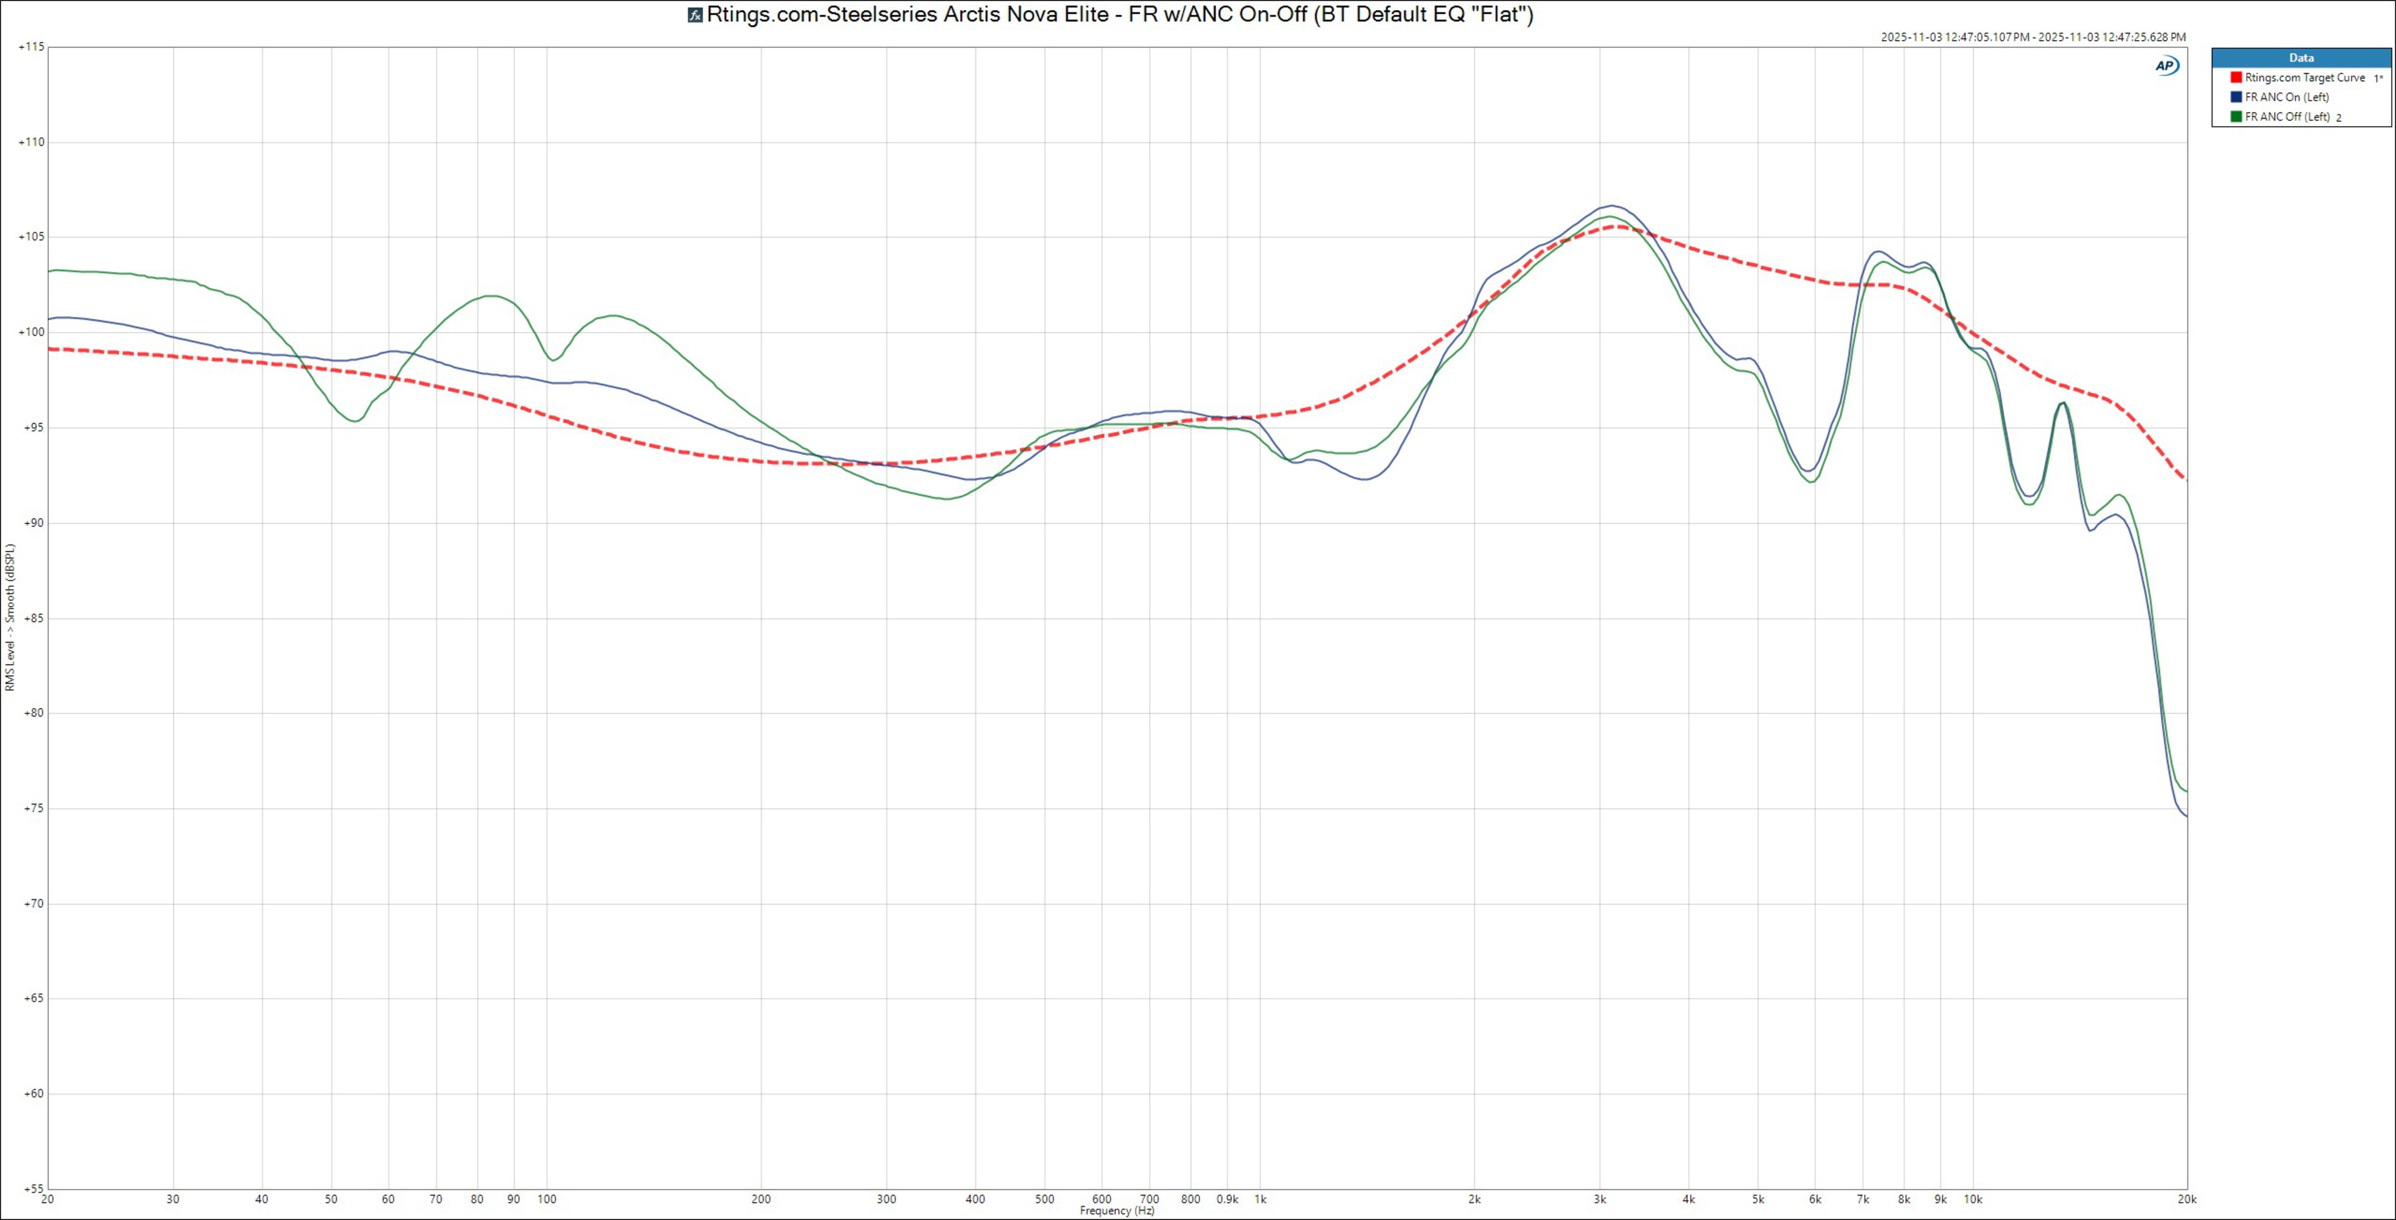Click the green FR ANC Off swatch

[2236, 117]
